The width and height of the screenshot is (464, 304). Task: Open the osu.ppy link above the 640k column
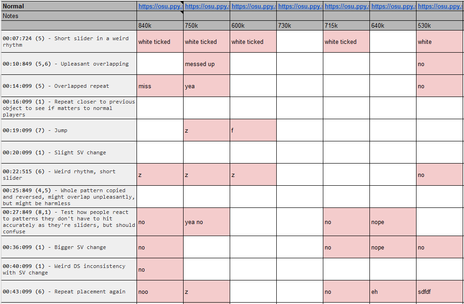393,6
